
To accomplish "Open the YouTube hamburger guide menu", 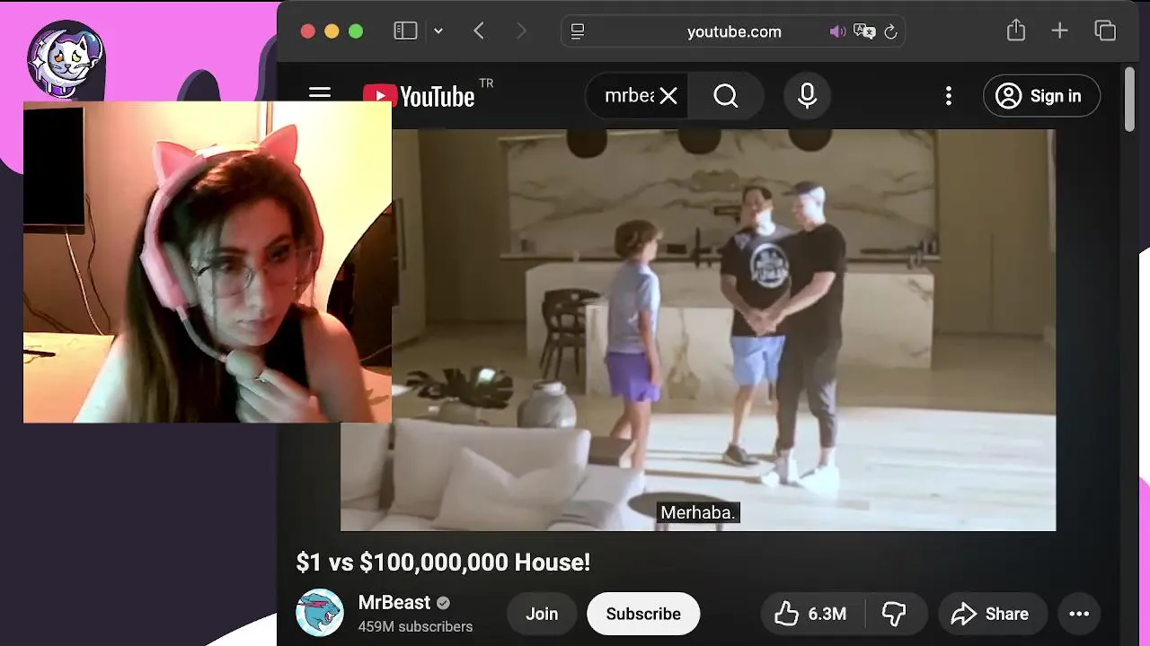I will tap(320, 95).
